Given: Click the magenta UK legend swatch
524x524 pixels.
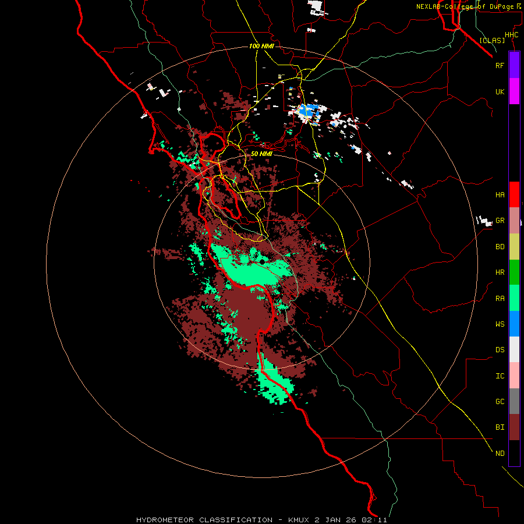Looking at the screenshot, I should (514, 91).
